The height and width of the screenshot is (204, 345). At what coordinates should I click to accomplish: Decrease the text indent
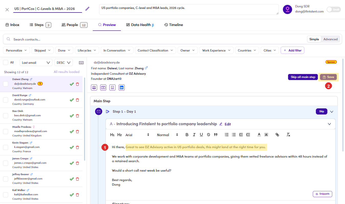[x=241, y=135]
